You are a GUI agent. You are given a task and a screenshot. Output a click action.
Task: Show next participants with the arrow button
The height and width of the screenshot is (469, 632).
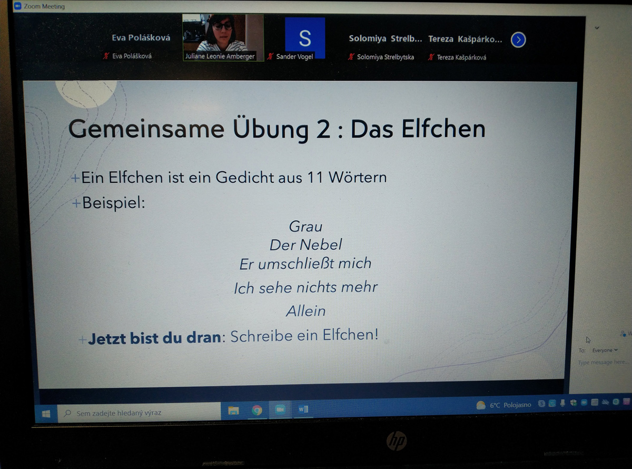(518, 40)
